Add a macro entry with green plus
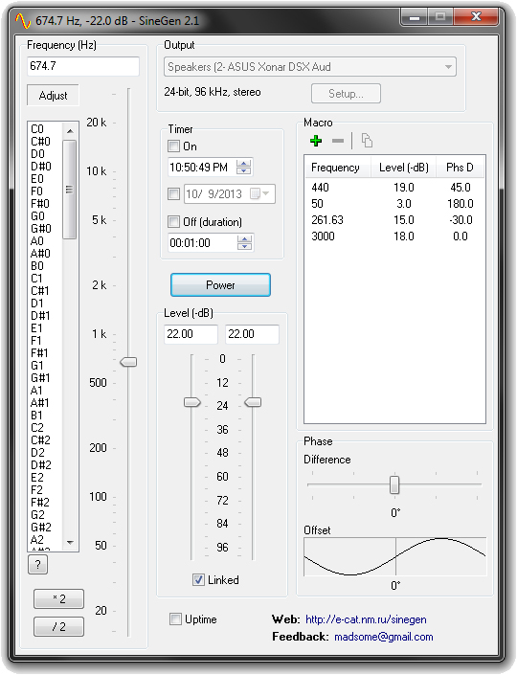 click(x=316, y=141)
